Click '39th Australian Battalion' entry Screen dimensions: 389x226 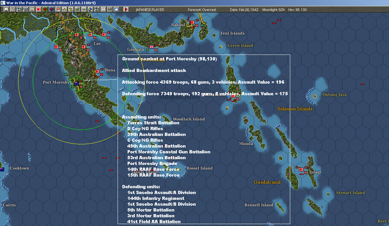156,134
